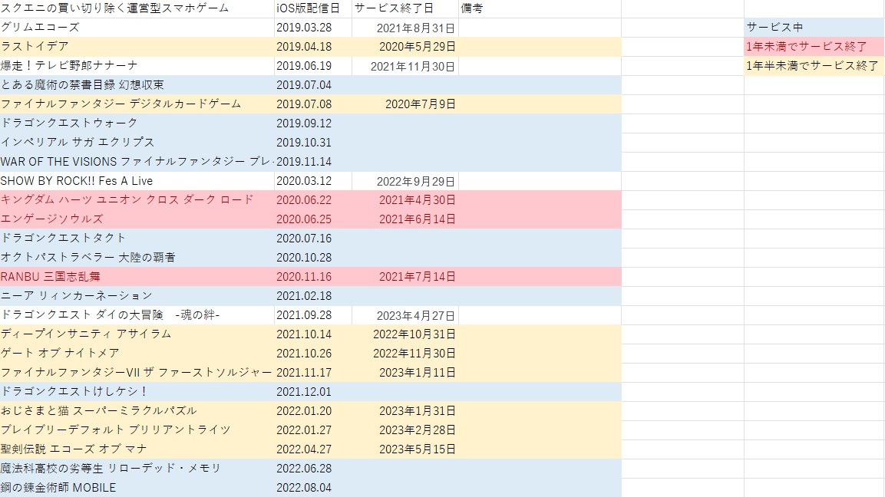This screenshot has width=885, height=497.
Task: Click the ファイナルファンタジーVII ザ ファーストソルジャー cell
Action: (137, 373)
